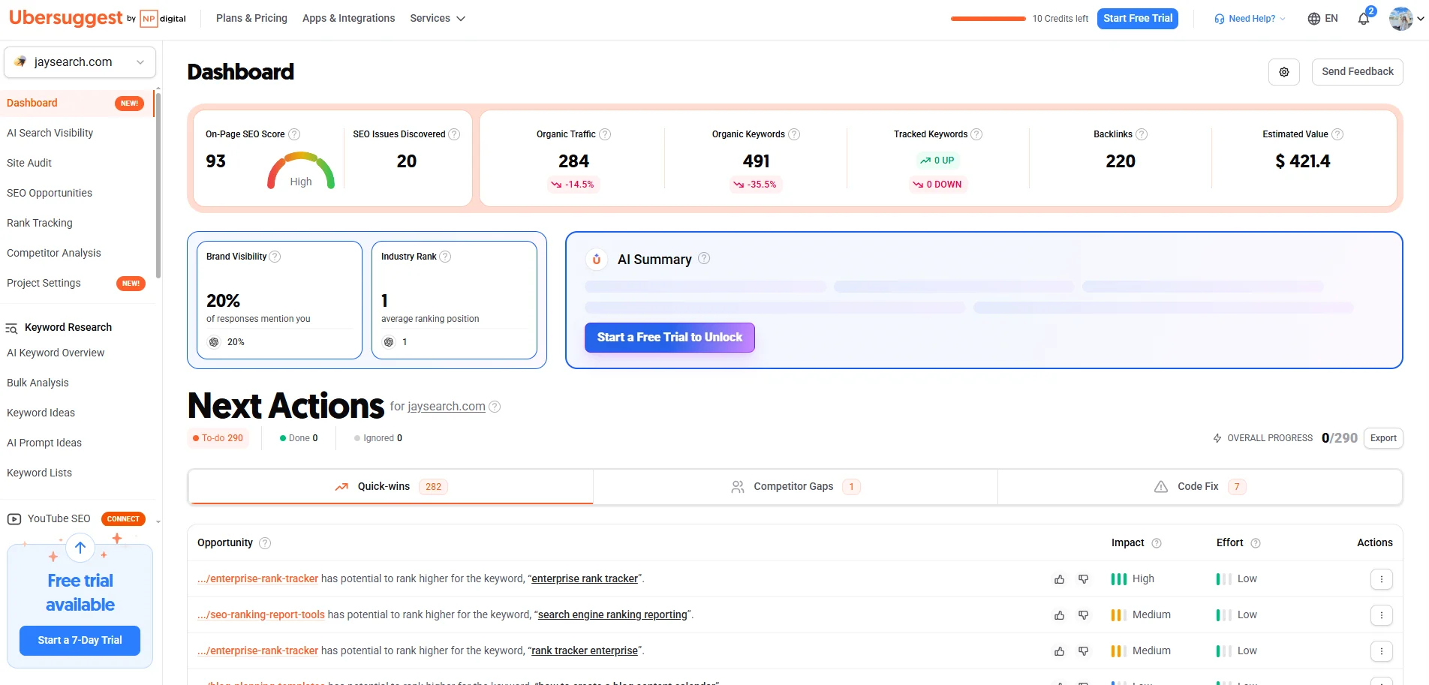Open actions menu for enterprise rank tracker row
The height and width of the screenshot is (685, 1429).
(x=1382, y=579)
